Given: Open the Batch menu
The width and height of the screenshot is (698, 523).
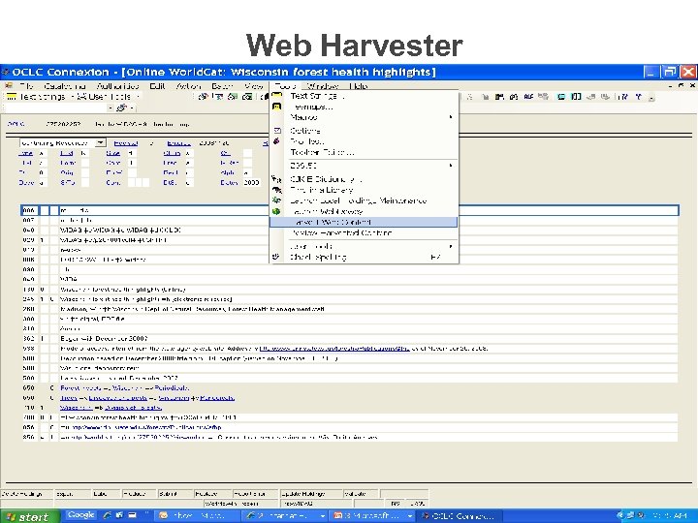Looking at the screenshot, I should (x=222, y=86).
